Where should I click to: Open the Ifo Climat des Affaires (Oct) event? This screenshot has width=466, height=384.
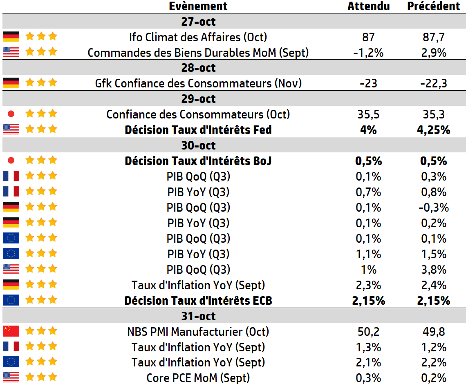coord(198,37)
